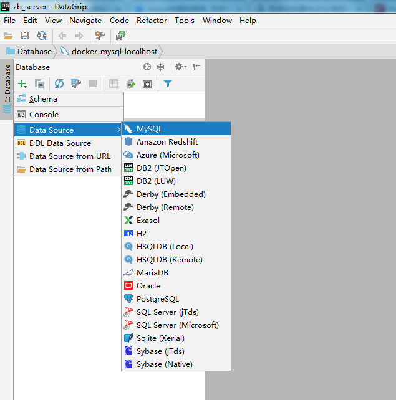
Task: Expand the Data Source submenu
Action: tap(68, 130)
